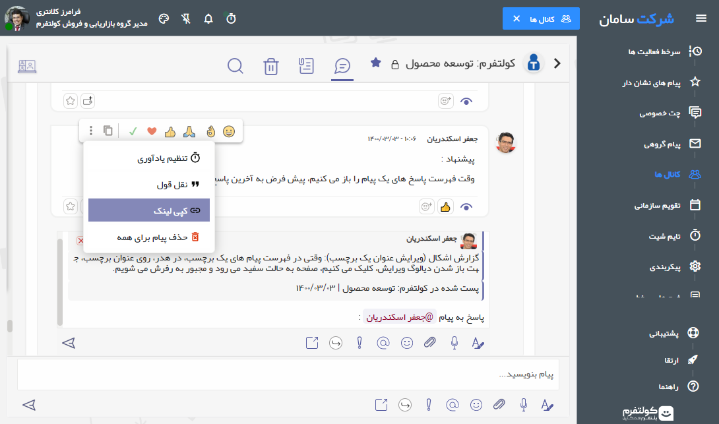719x424 pixels.
Task: Click the @جعفر اسکندریان mention
Action: (x=398, y=317)
